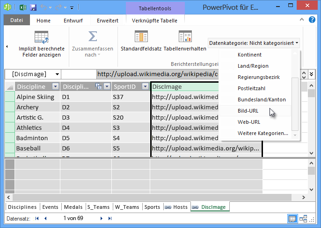Select the DiscImage column header
The image size is (321, 228).
[x=185, y=87]
